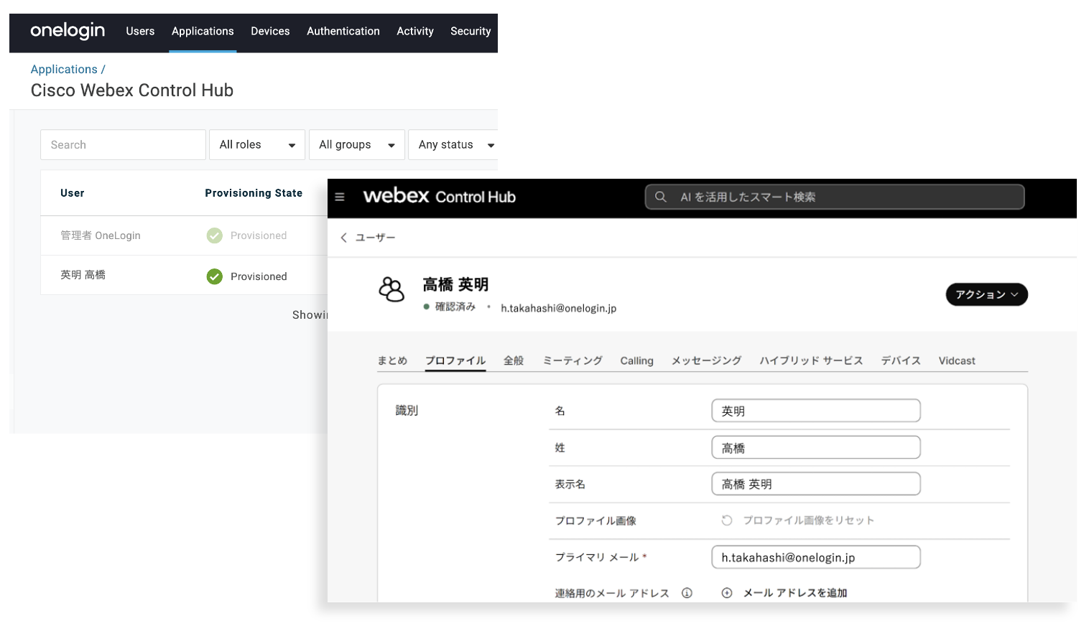This screenshot has height=626, width=1089.
Task: Select the 英明 高橋 user row
Action: click(184, 275)
